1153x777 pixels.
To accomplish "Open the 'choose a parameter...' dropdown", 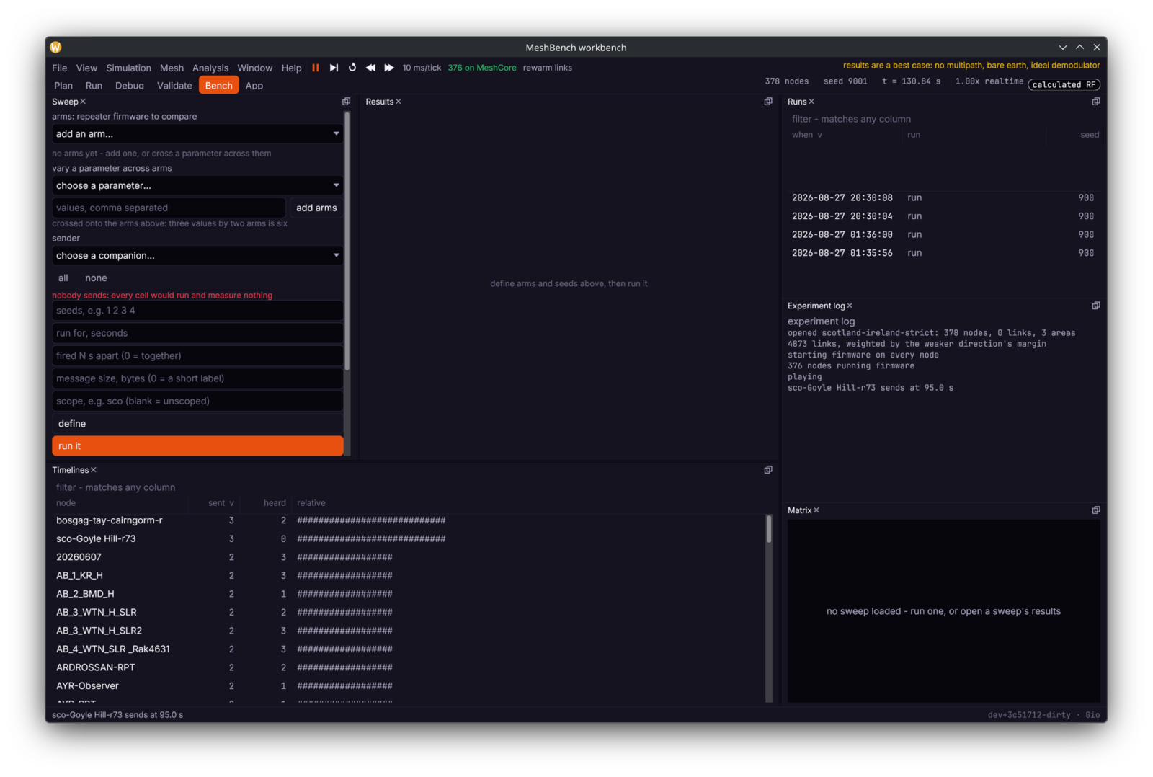I will point(197,185).
